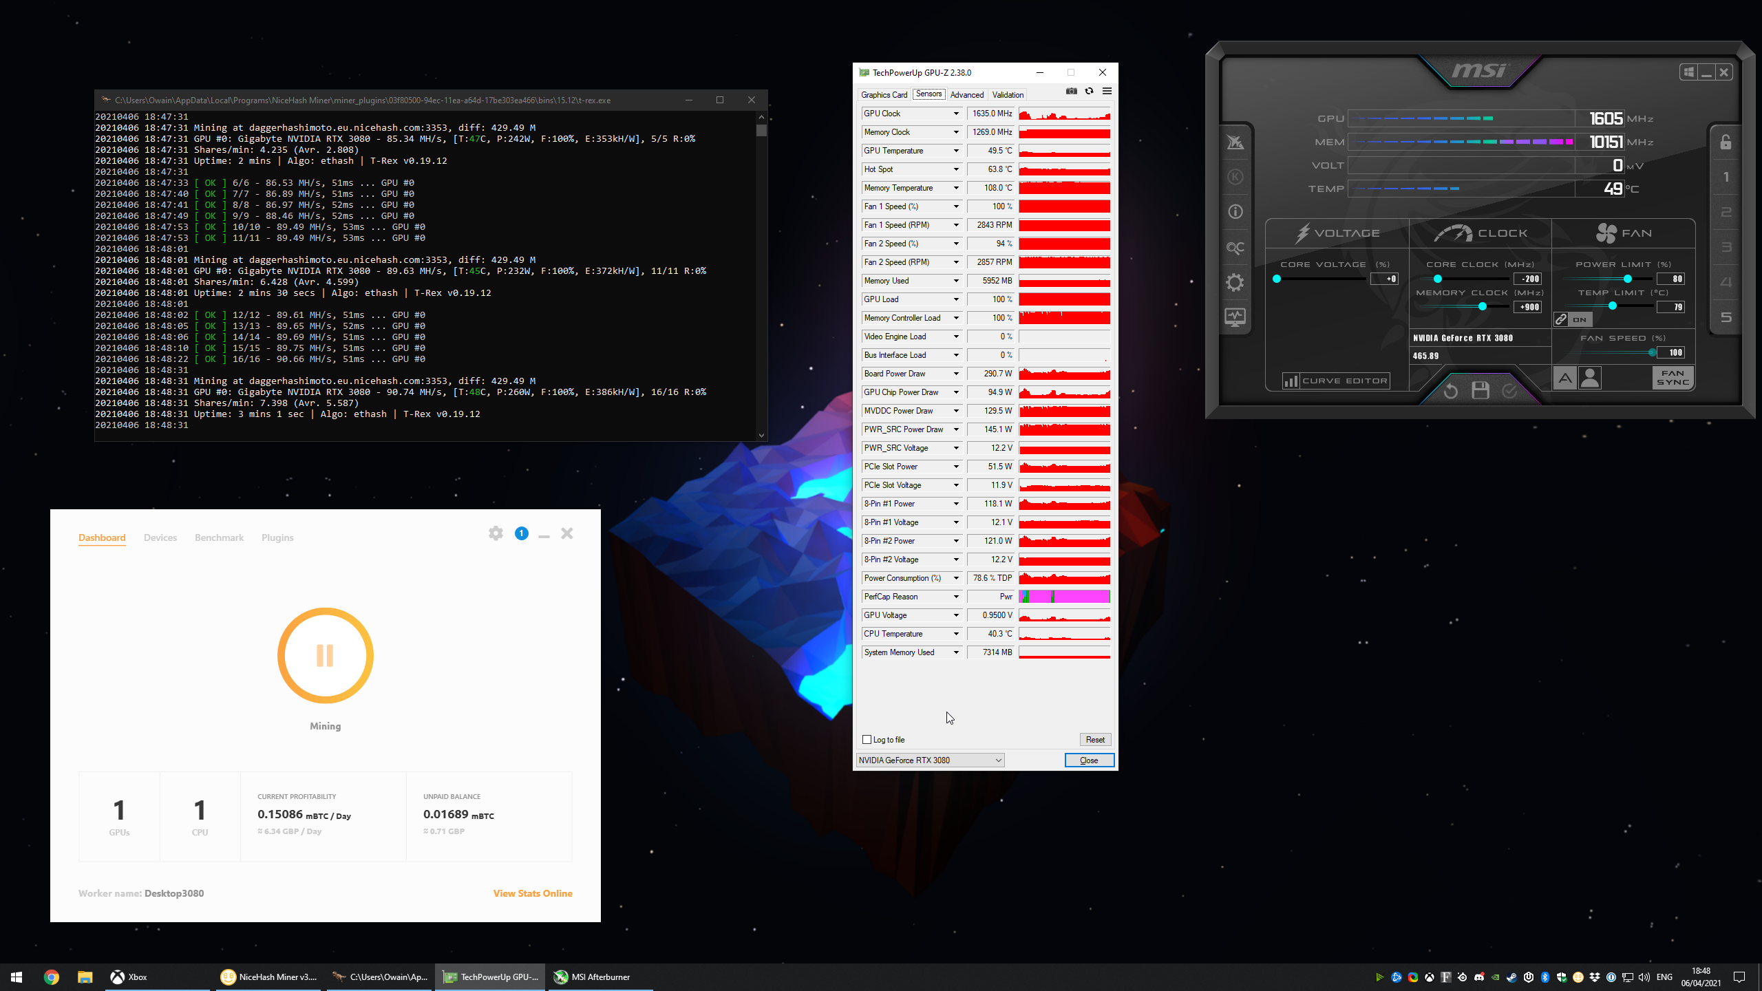Switch to MSI Afterburner taskbar button

pos(600,977)
